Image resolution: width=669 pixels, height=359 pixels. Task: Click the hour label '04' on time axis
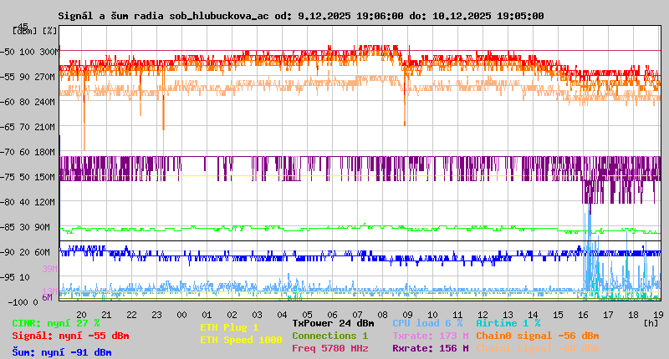tap(283, 315)
